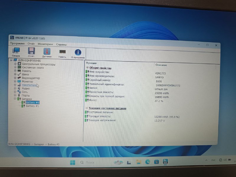Open the Мониторинг menu

coord(45,44)
